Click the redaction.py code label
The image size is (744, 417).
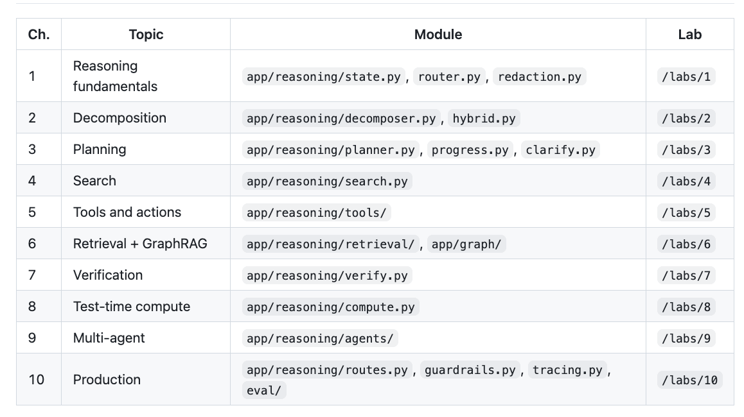(540, 77)
